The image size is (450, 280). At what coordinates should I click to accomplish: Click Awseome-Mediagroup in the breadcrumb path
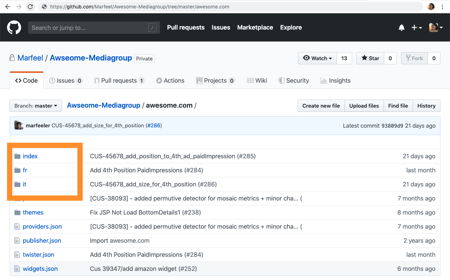pyautogui.click(x=103, y=106)
